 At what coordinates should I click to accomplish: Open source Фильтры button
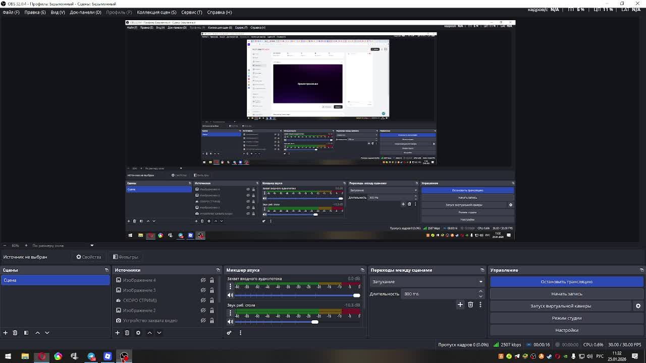click(126, 257)
